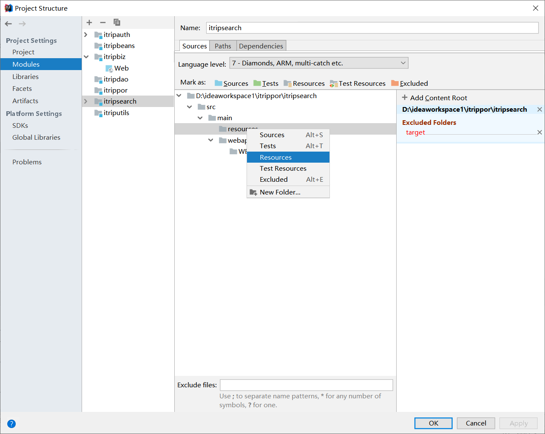The width and height of the screenshot is (545, 434).
Task: Click the module Name input field
Action: click(372, 28)
